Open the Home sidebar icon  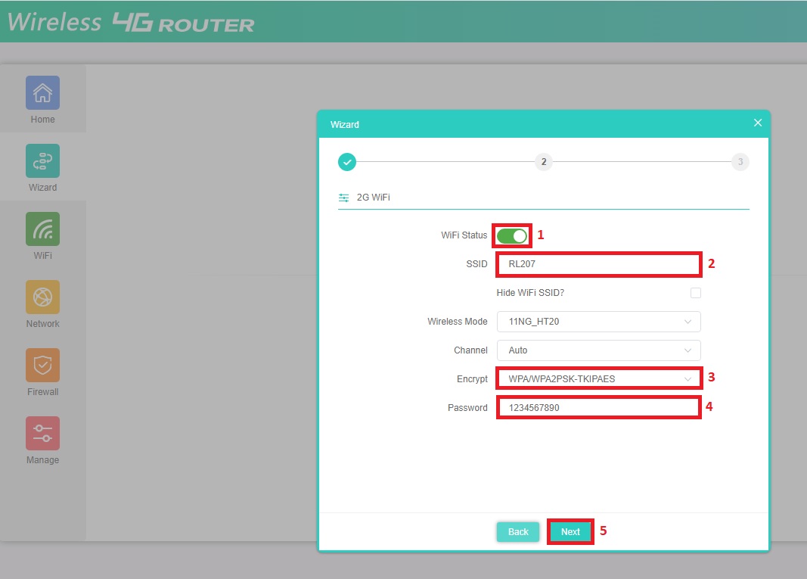pyautogui.click(x=42, y=93)
